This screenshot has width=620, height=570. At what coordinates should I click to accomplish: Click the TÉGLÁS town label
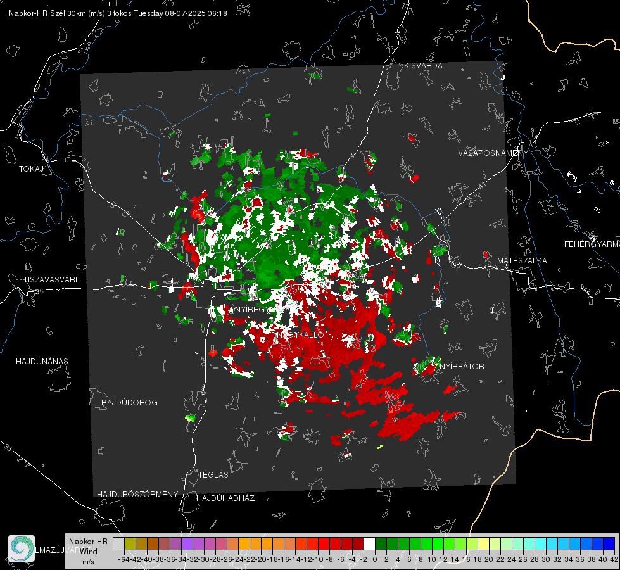coord(213,474)
